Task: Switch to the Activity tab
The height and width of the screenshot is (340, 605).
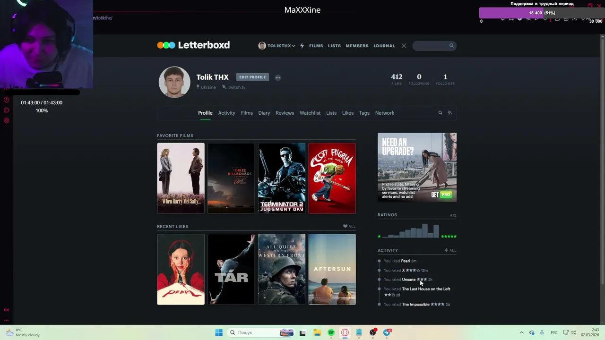Action: [226, 113]
